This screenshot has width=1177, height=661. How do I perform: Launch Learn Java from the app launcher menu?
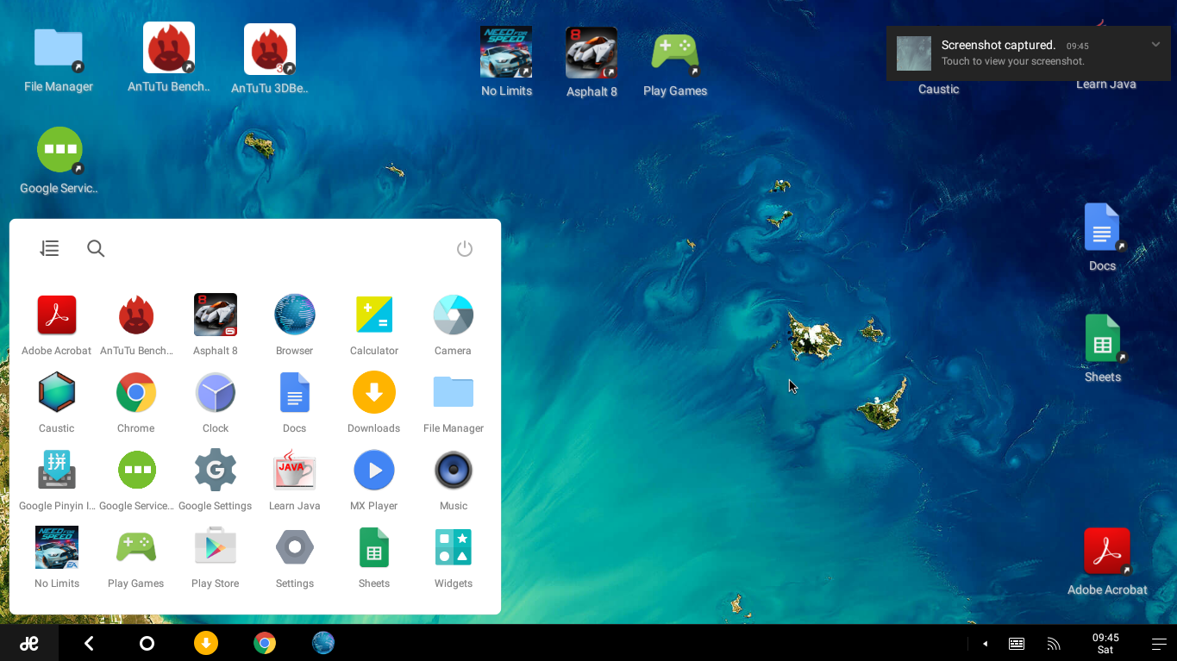coord(295,471)
